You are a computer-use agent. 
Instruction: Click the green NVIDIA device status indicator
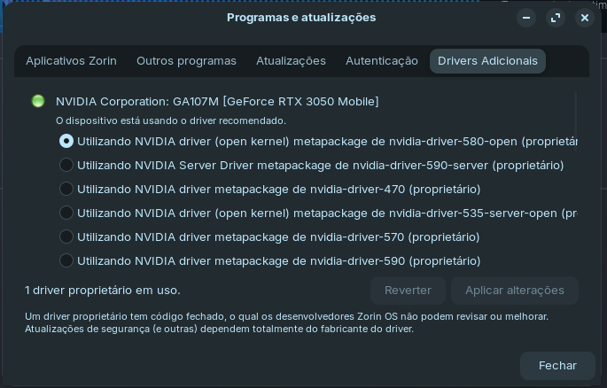click(x=38, y=101)
